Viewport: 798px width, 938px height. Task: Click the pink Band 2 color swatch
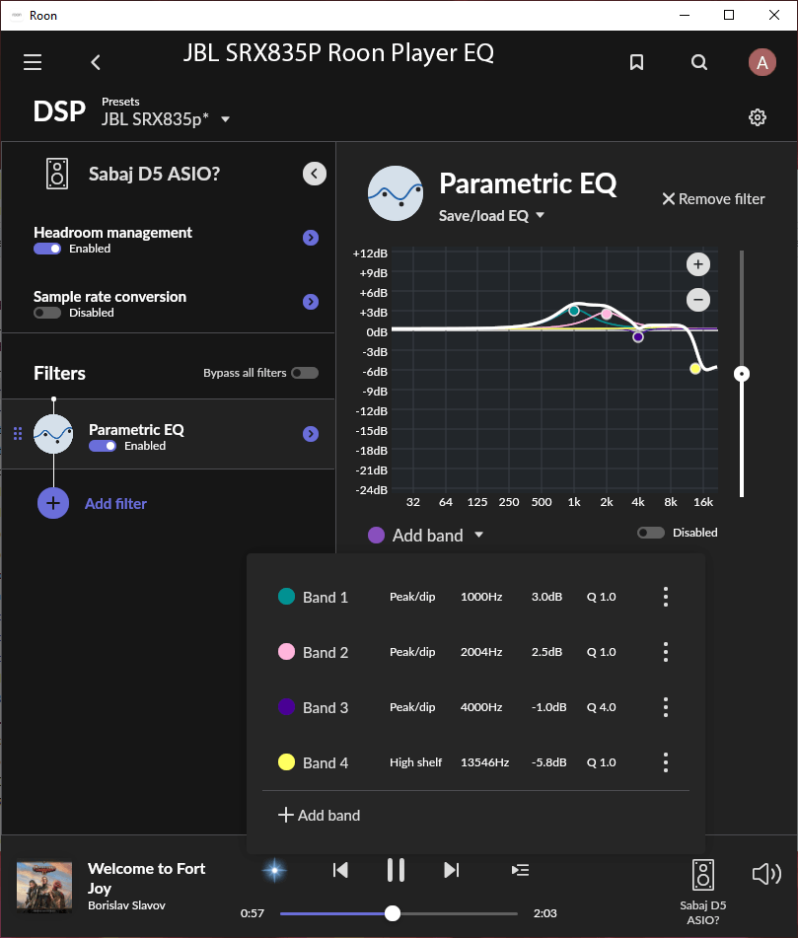(x=286, y=651)
